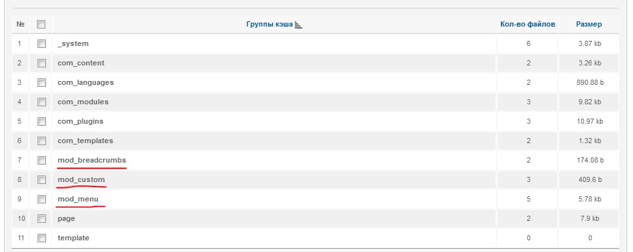This screenshot has width=633, height=252.
Task: Select the mod_breadcrumbs checkbox
Action: coord(41,160)
